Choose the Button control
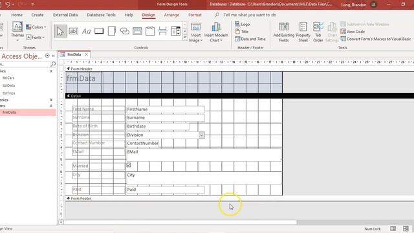Screen dimensions: 414x233 pyautogui.click(x=99, y=31)
